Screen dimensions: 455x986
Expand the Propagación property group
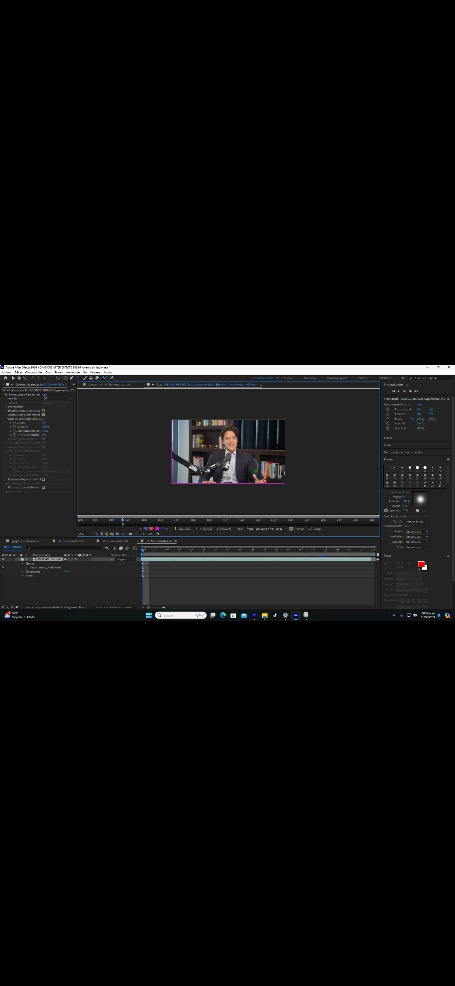(x=6, y=407)
